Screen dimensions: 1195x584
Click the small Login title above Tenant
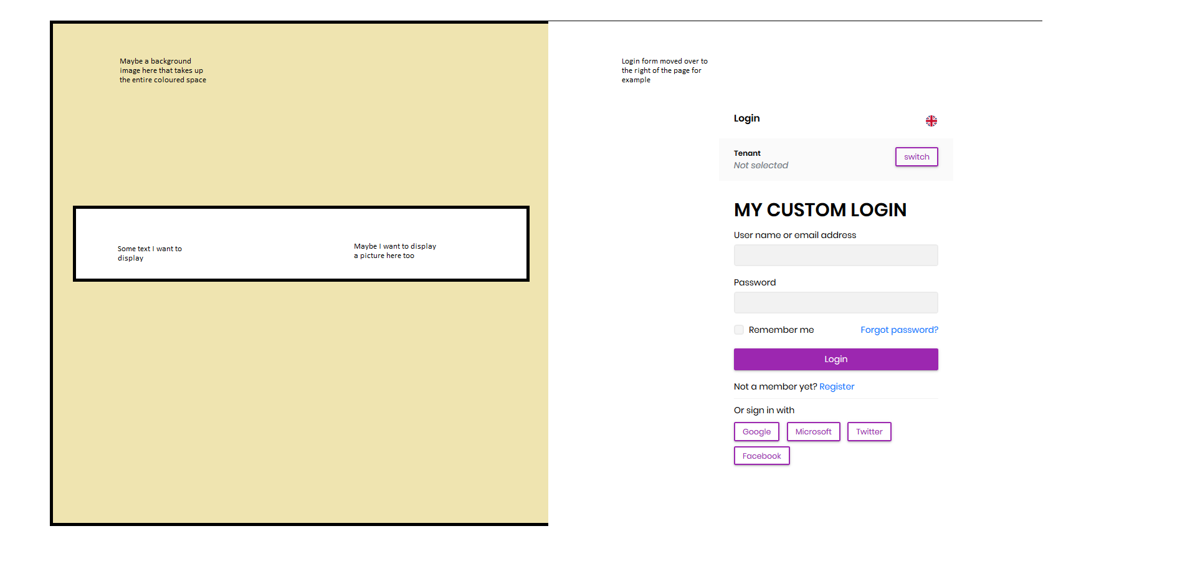click(746, 118)
